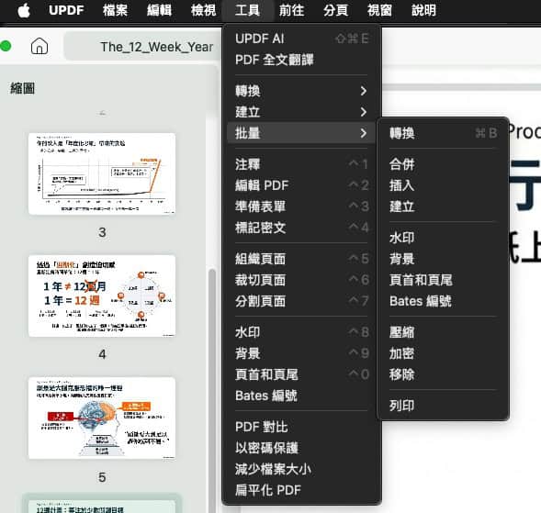Choose 背景 in the batch submenu

[443, 259]
